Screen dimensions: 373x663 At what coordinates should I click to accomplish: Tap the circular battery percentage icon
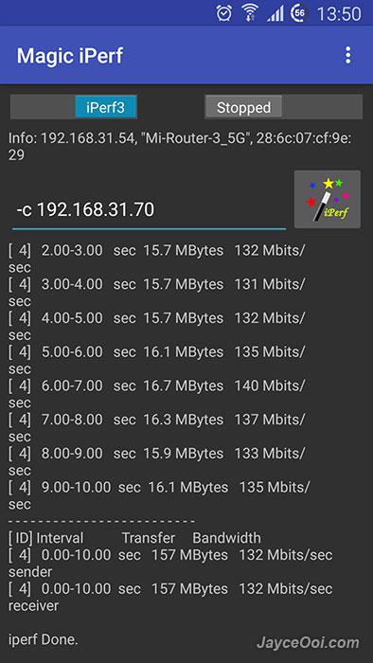pyautogui.click(x=299, y=13)
